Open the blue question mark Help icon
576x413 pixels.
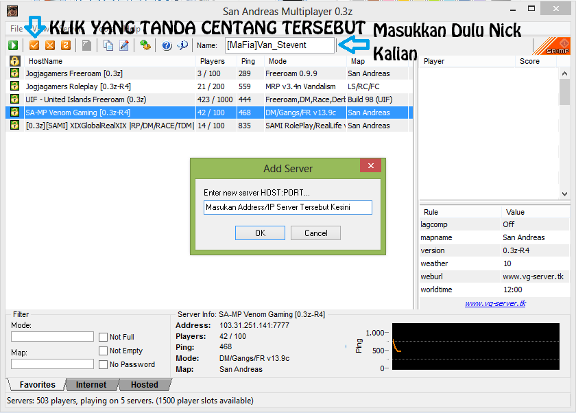click(x=167, y=45)
